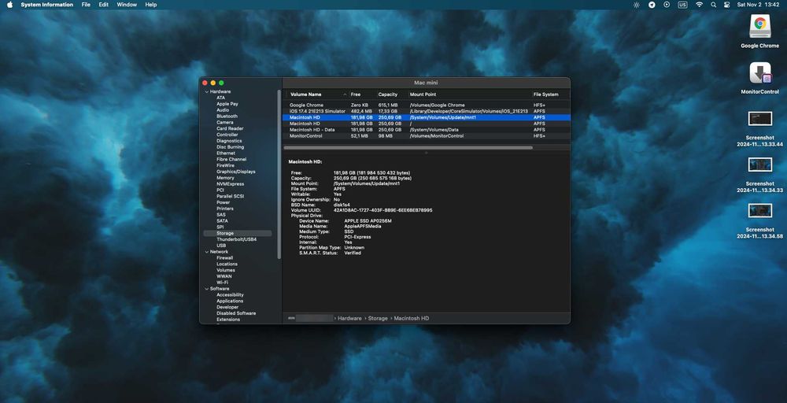The height and width of the screenshot is (403, 787).
Task: Select Diagnostics in the sidebar
Action: (229, 141)
